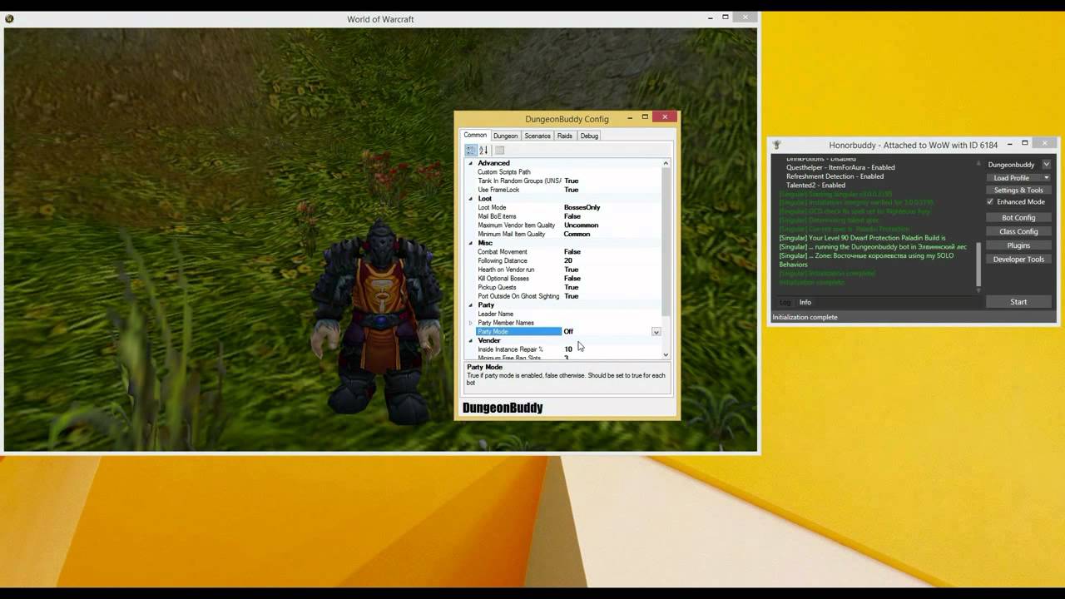
Task: Click the Class Config button
Action: point(1018,231)
